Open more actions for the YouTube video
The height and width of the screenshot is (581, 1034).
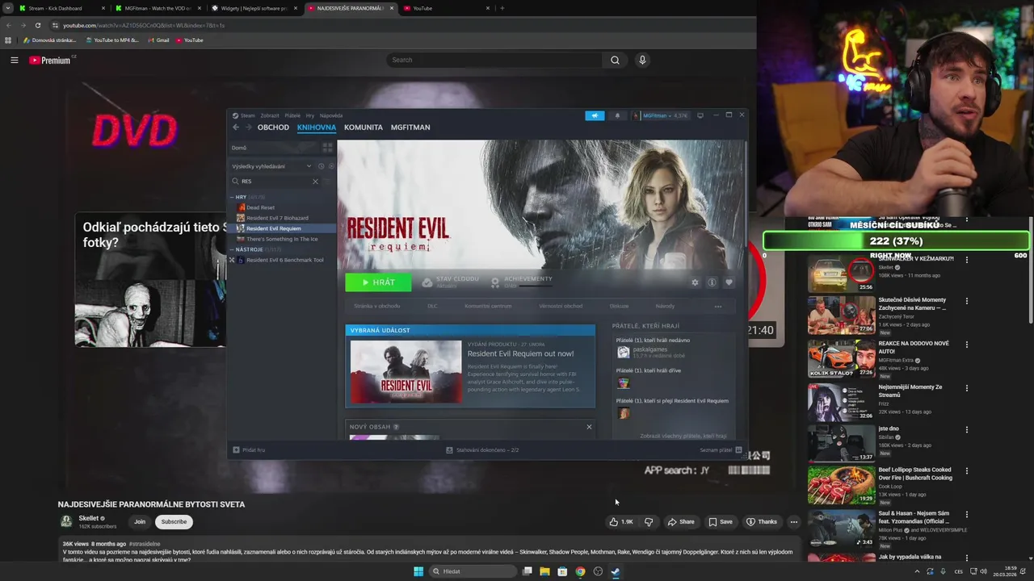(x=793, y=522)
